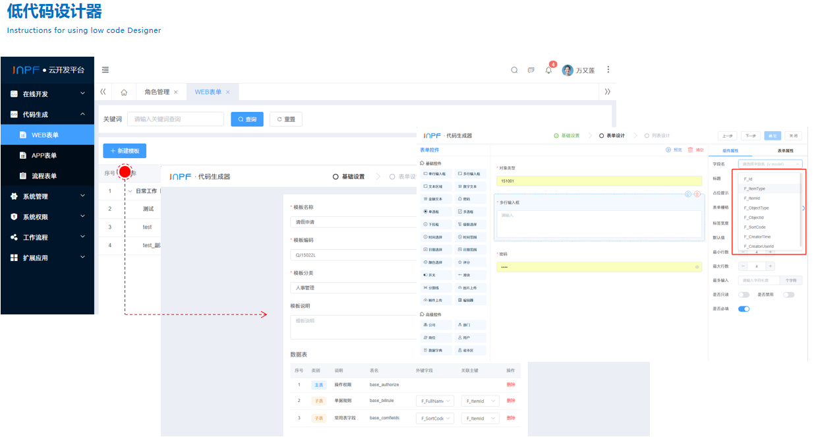Click the 清空 clear trash icon
Screen dimensions: 818x437
[x=690, y=150]
